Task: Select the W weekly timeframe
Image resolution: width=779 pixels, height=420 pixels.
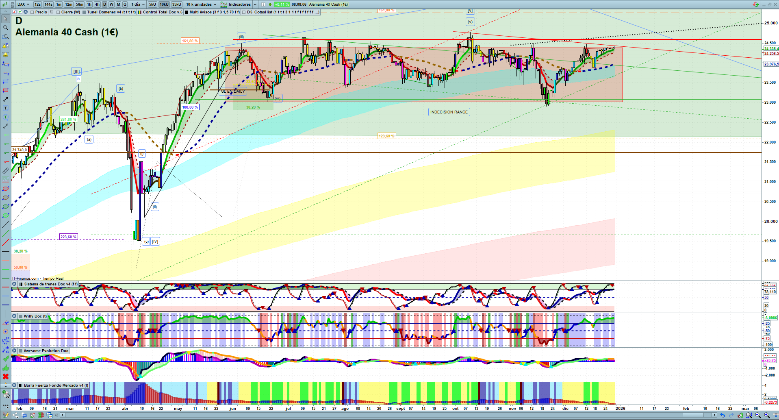Action: 111,4
